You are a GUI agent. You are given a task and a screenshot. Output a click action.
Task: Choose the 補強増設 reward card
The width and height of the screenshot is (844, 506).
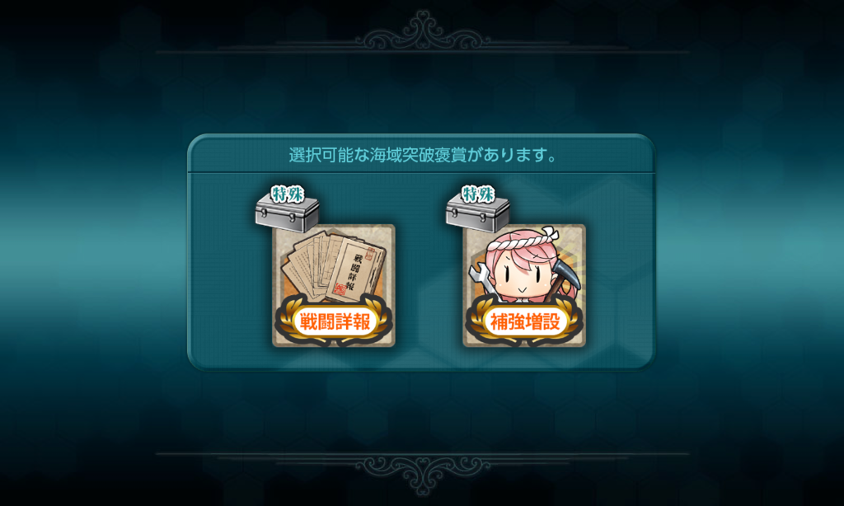(x=523, y=286)
